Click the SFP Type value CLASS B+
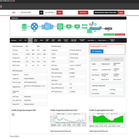This screenshot has width=139, height=139. tap(73, 92)
